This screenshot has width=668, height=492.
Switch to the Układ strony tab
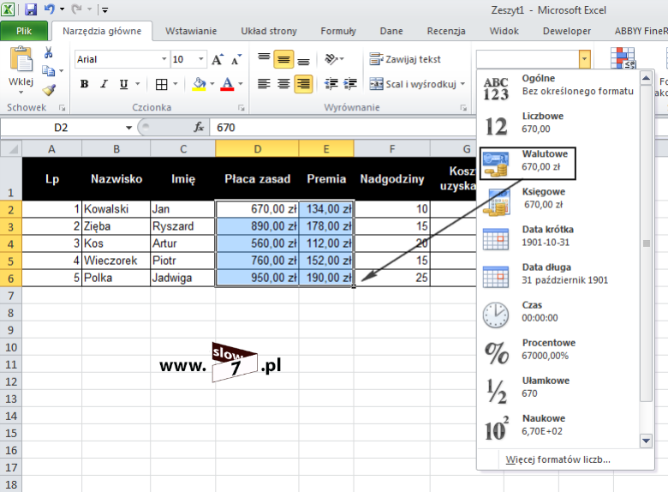click(269, 31)
